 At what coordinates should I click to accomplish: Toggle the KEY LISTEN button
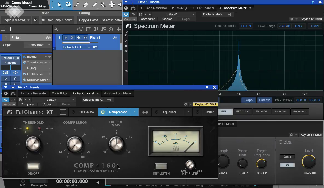tap(161, 166)
